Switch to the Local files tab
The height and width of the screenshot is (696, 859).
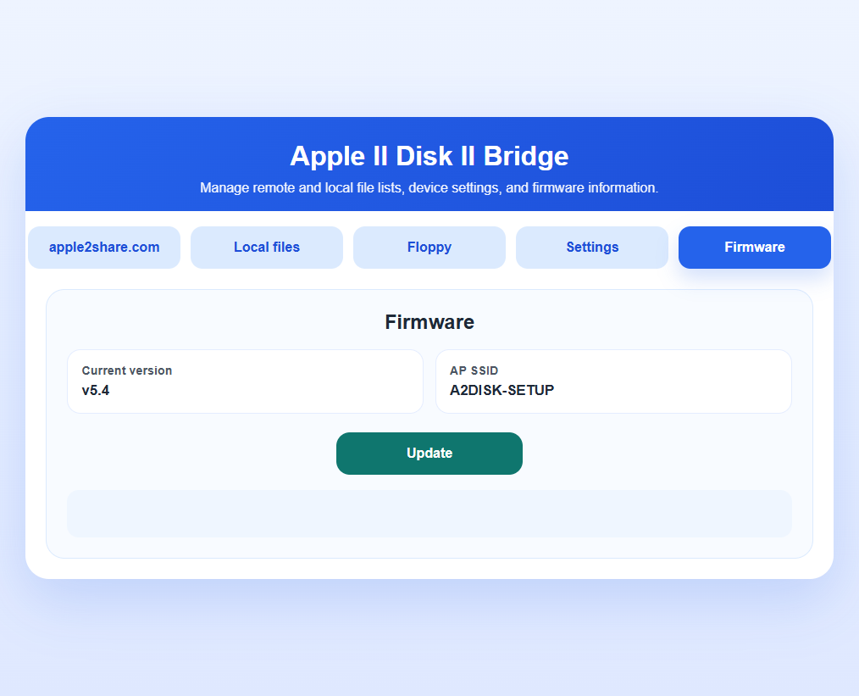click(x=267, y=248)
